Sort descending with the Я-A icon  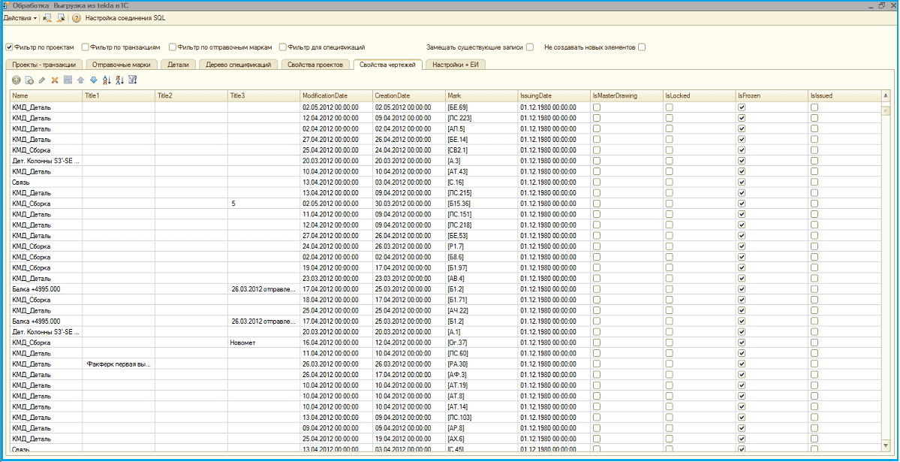[119, 80]
